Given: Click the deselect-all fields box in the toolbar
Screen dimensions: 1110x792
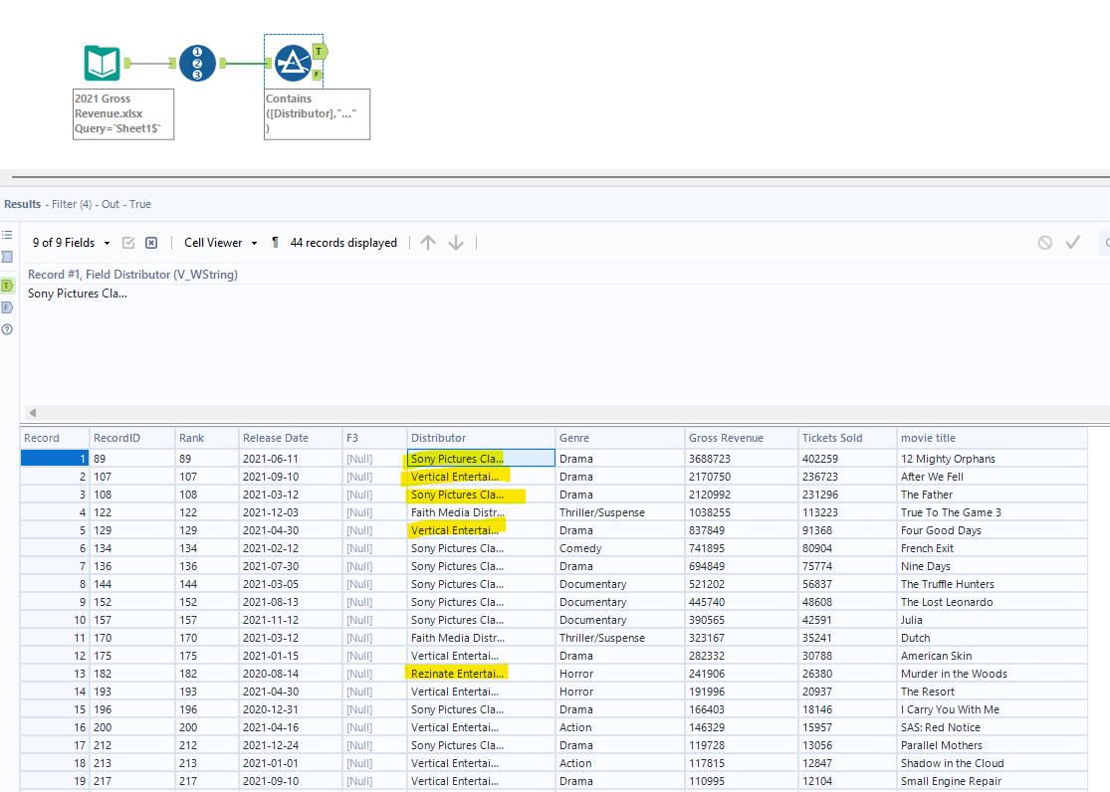Looking at the screenshot, I should tap(151, 242).
